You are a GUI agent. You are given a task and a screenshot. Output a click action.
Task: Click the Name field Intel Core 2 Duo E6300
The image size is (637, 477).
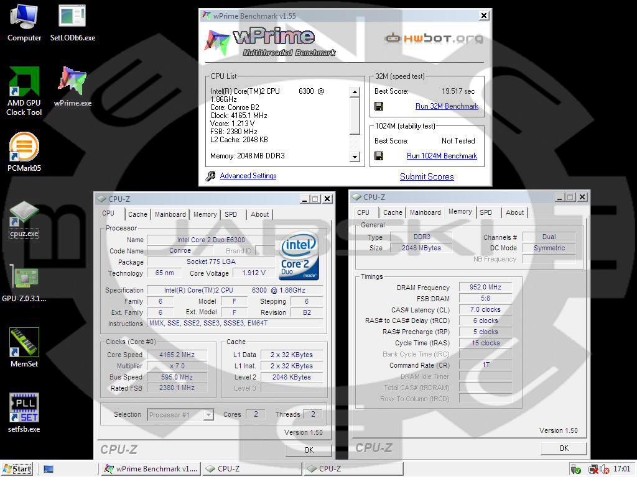(x=211, y=240)
